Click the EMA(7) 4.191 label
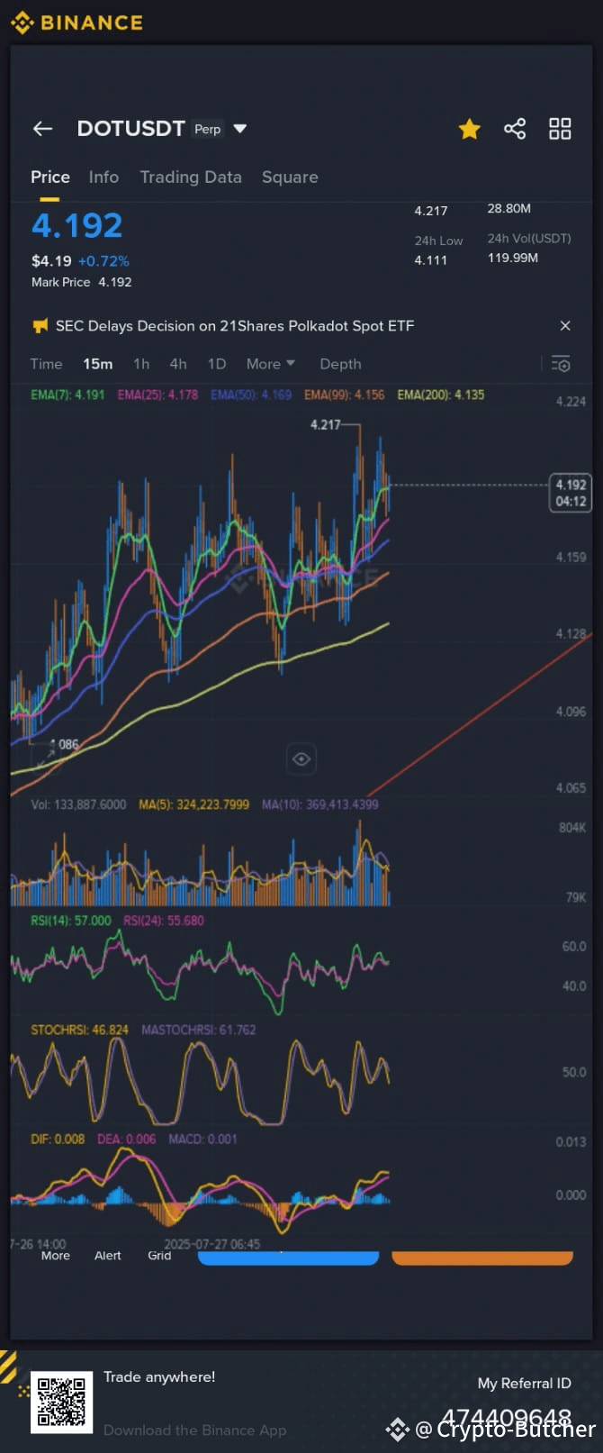 click(67, 395)
